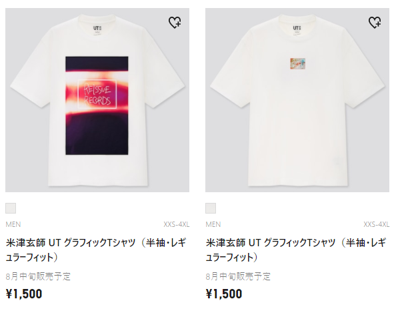Click the left ¥1,500 price
This screenshot has width=394, height=315.
(24, 294)
